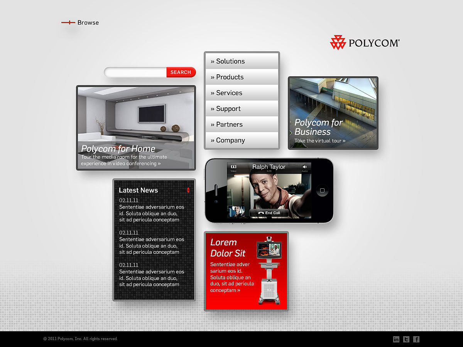The width and height of the screenshot is (463, 347).
Task: Open the Partners menu item
Action: pos(242,124)
